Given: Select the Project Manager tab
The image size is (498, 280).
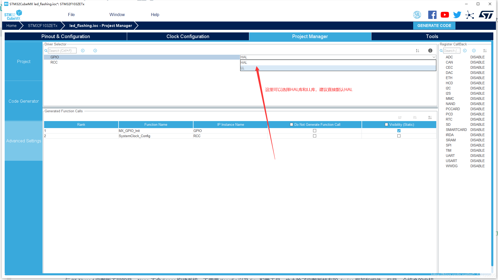Looking at the screenshot, I should tap(310, 37).
